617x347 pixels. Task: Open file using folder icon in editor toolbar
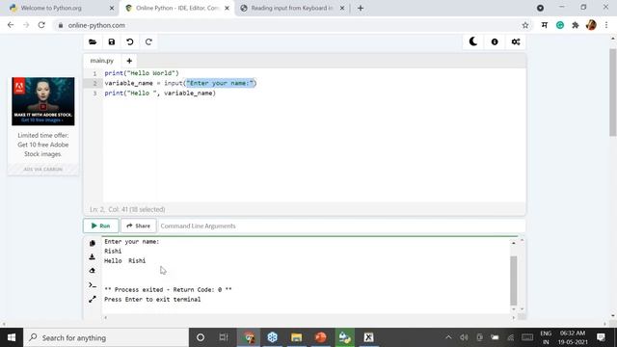click(93, 41)
